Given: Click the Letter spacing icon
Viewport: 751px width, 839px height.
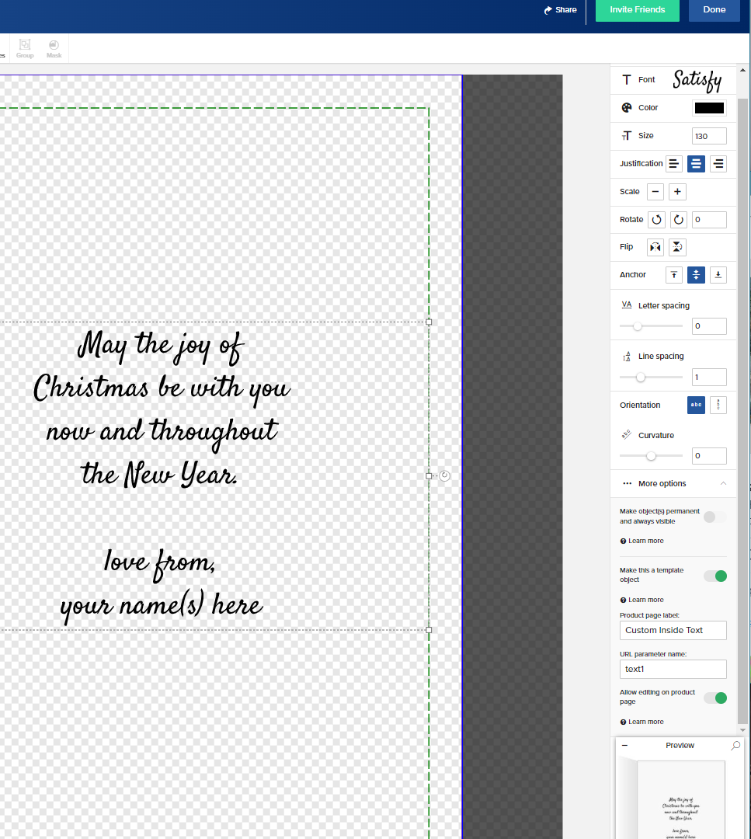Looking at the screenshot, I should pyautogui.click(x=627, y=305).
